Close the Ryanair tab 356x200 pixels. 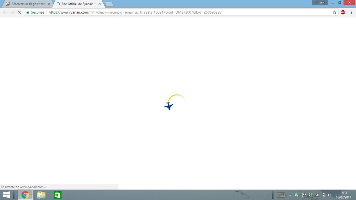(99, 4)
